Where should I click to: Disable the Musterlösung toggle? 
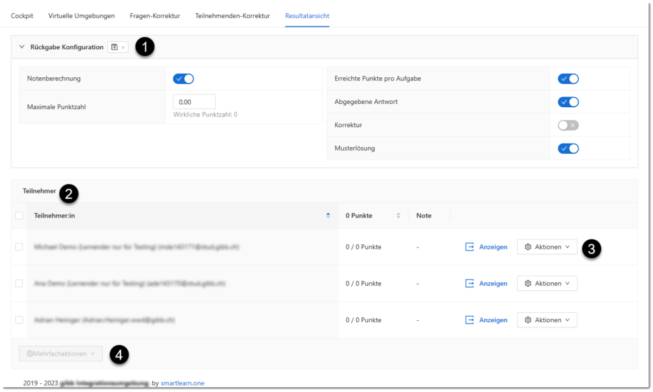pos(568,148)
